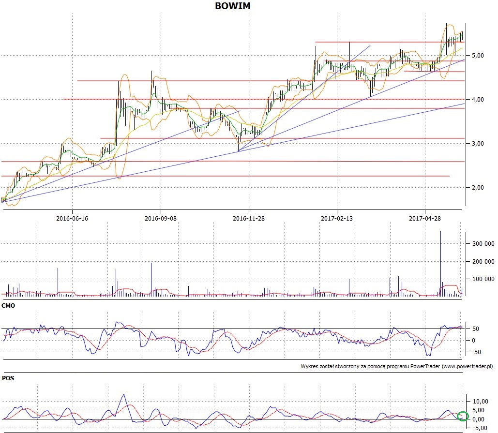Click volume axis value 200 000
Screen dimensions: 498x433
pyautogui.click(x=483, y=262)
